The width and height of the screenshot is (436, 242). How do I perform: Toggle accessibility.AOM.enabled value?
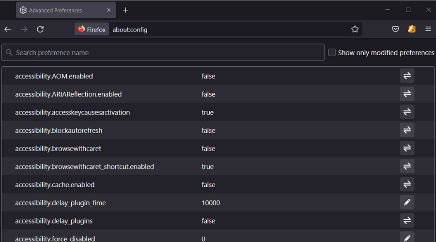click(x=407, y=76)
